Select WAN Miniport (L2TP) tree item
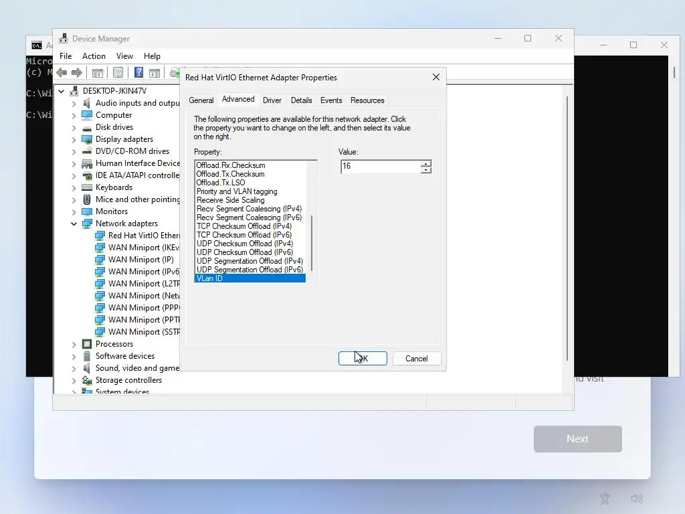 pyautogui.click(x=144, y=284)
